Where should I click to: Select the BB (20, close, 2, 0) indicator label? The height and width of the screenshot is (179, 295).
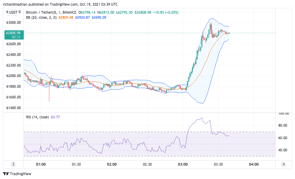42,18
